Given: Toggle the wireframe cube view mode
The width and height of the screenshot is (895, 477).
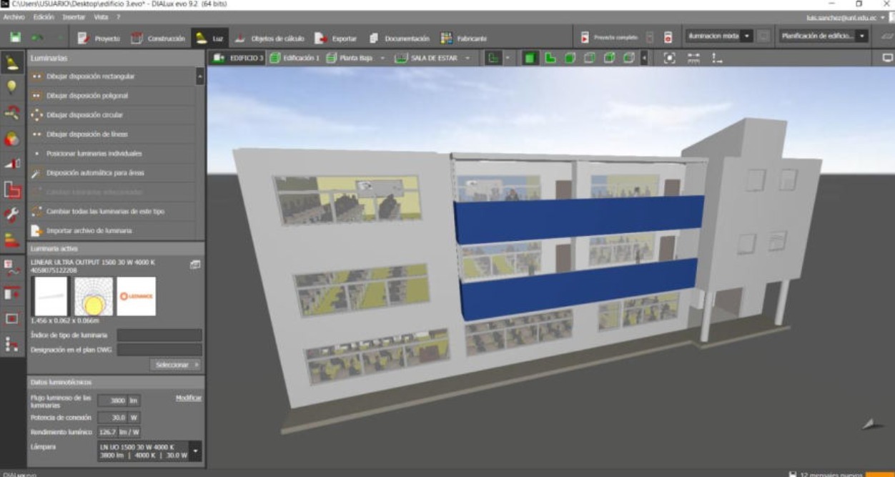Looking at the screenshot, I should (590, 58).
